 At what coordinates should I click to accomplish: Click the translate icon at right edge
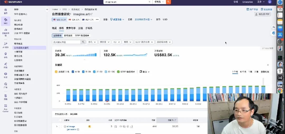click(x=274, y=27)
